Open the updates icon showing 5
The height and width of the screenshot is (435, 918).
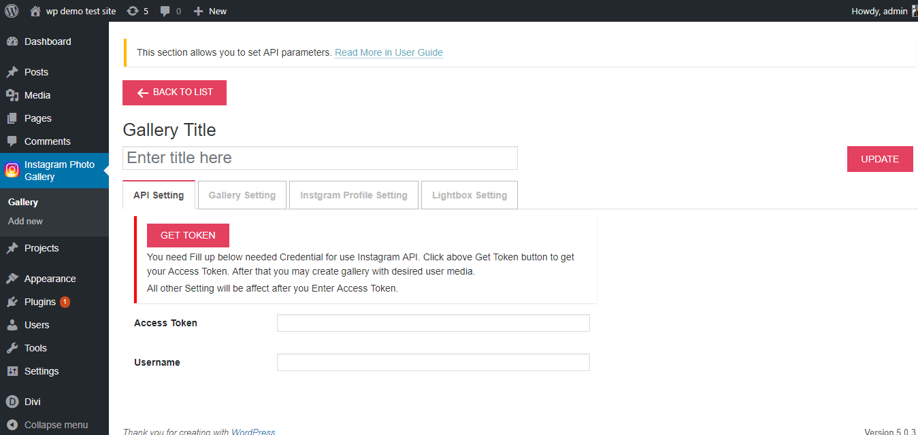(132, 11)
